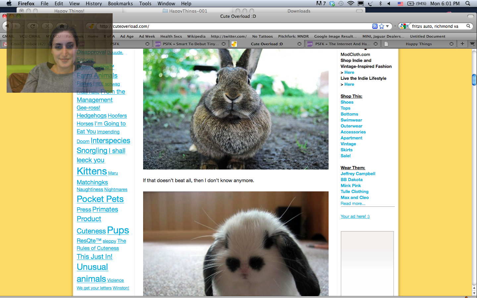Screen dimensions: 477x298
Task: Subscribe via RSS feed icon in the address bar
Action: (375, 26)
